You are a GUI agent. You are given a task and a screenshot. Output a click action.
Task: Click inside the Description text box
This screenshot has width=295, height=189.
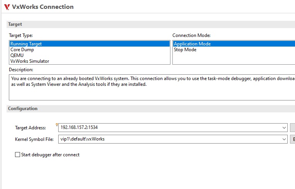point(152,87)
